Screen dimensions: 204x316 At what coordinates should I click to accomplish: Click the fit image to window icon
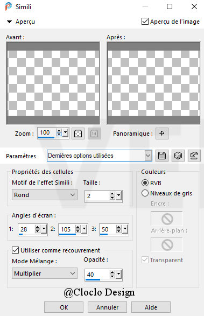click(x=78, y=134)
